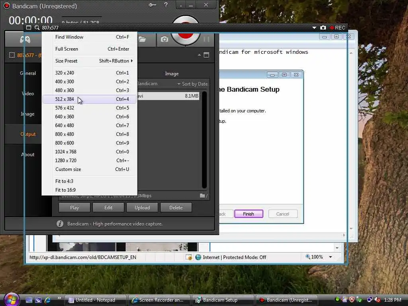Viewport: 408px width, 306px height.
Task: Choose Custom size from the menu
Action: click(90, 169)
